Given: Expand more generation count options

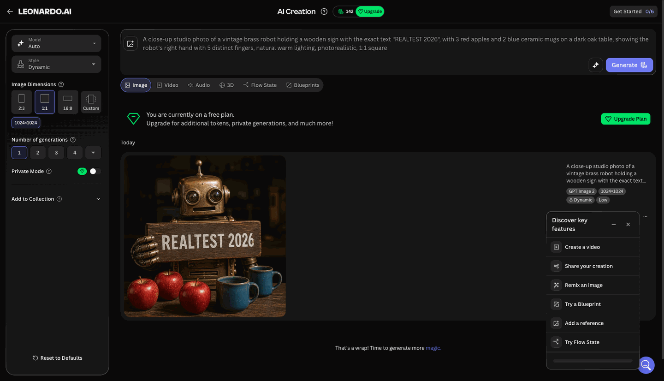Looking at the screenshot, I should tap(93, 153).
